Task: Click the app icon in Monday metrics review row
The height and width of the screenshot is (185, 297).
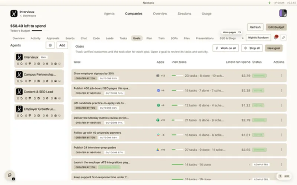Action: (x=158, y=120)
